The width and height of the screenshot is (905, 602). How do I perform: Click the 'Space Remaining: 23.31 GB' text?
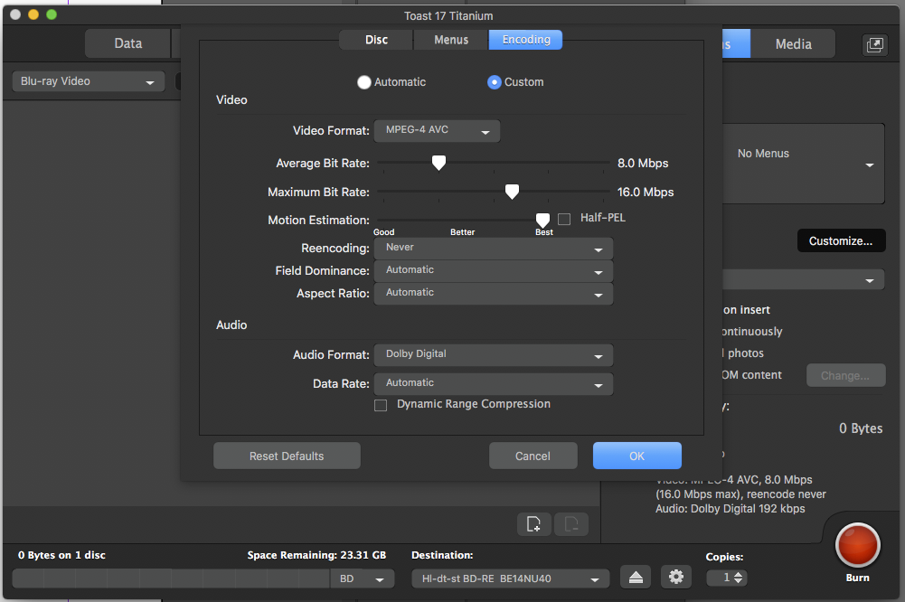(316, 555)
